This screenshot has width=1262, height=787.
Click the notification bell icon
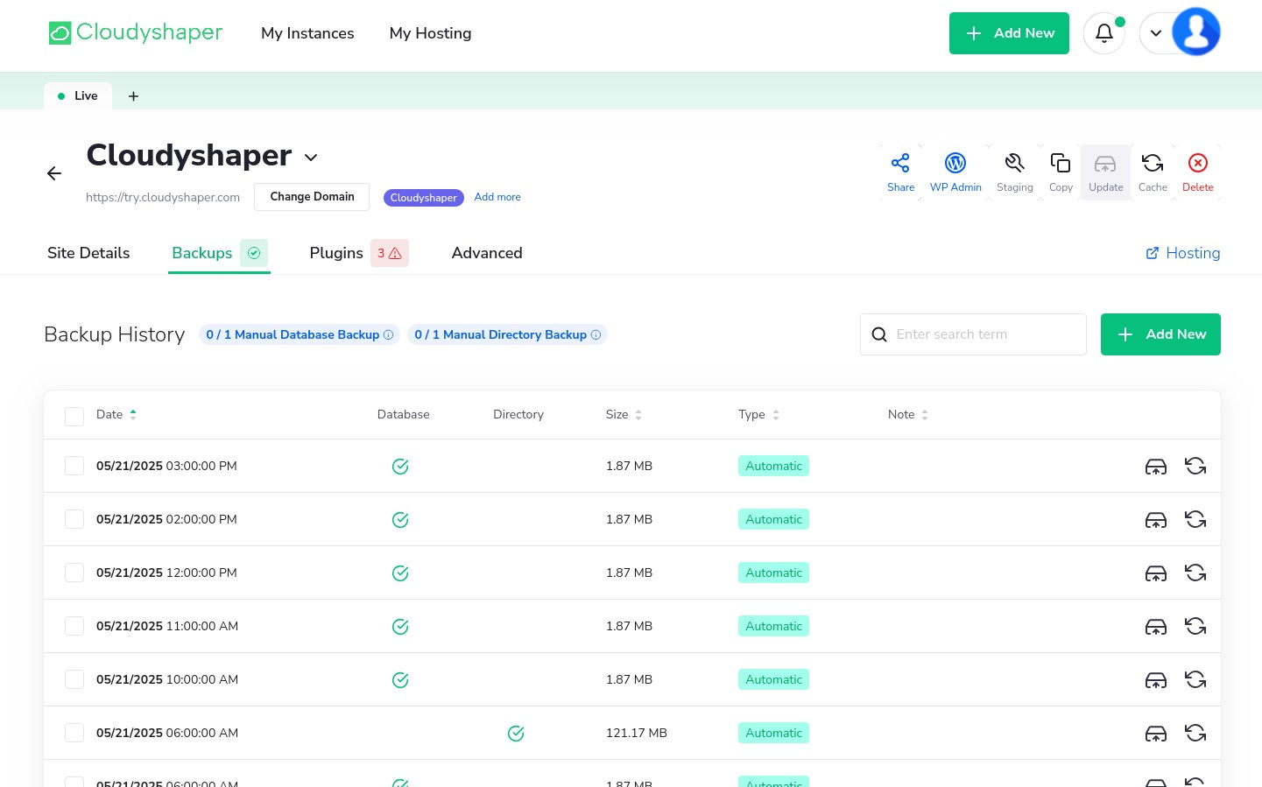tap(1103, 32)
